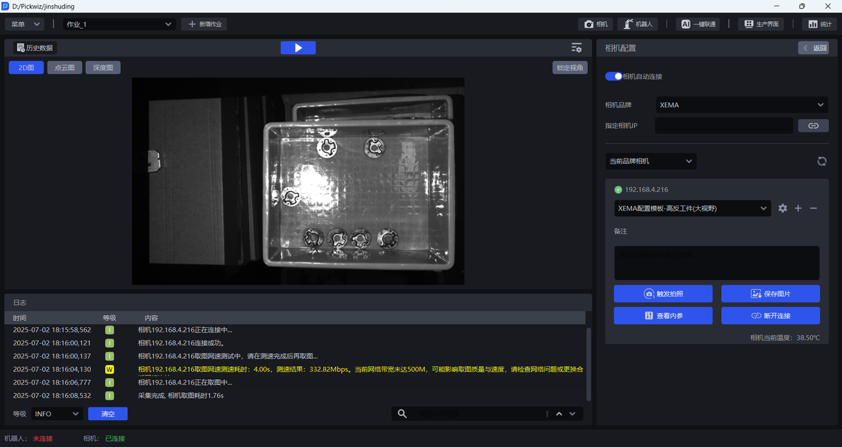
Task: Open the 菜单 menu
Action: [25, 24]
